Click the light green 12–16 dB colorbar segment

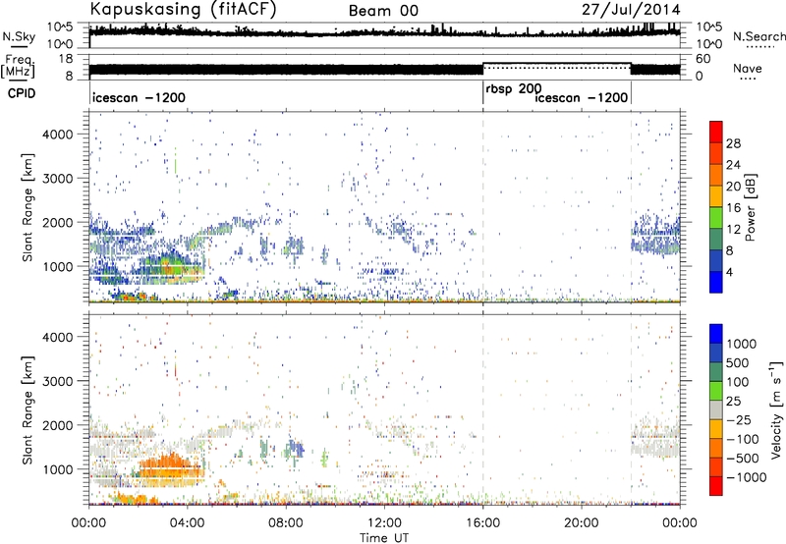point(716,218)
